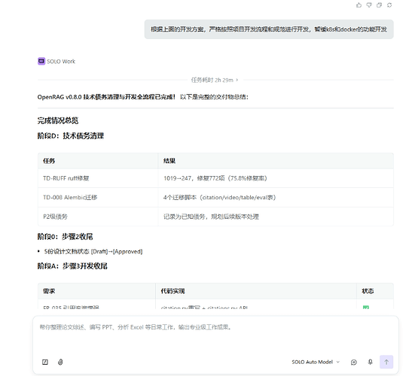The width and height of the screenshot is (415, 376).
Task: Select the TD-RUFF ruff row cell
Action: (98, 178)
